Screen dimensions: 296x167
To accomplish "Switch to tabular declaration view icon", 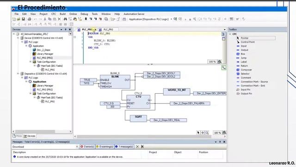I will coord(223,39).
